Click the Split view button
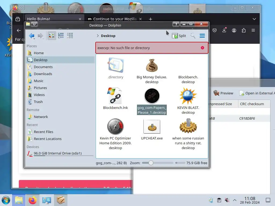 coord(179,36)
